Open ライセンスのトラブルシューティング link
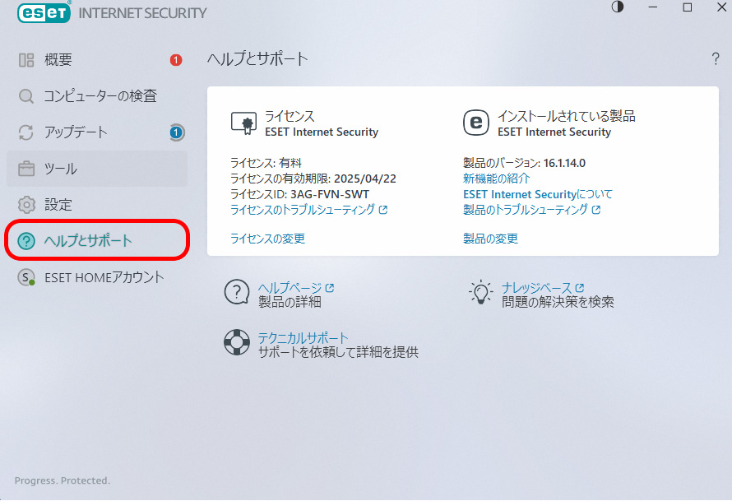The height and width of the screenshot is (501, 732). pos(303,210)
